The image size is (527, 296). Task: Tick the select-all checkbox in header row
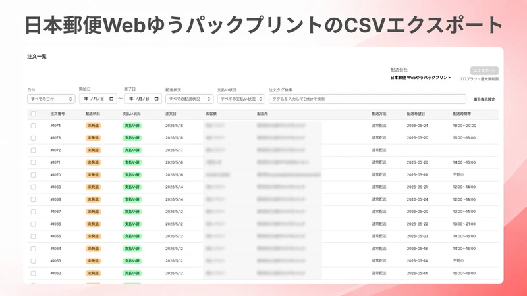pyautogui.click(x=34, y=114)
